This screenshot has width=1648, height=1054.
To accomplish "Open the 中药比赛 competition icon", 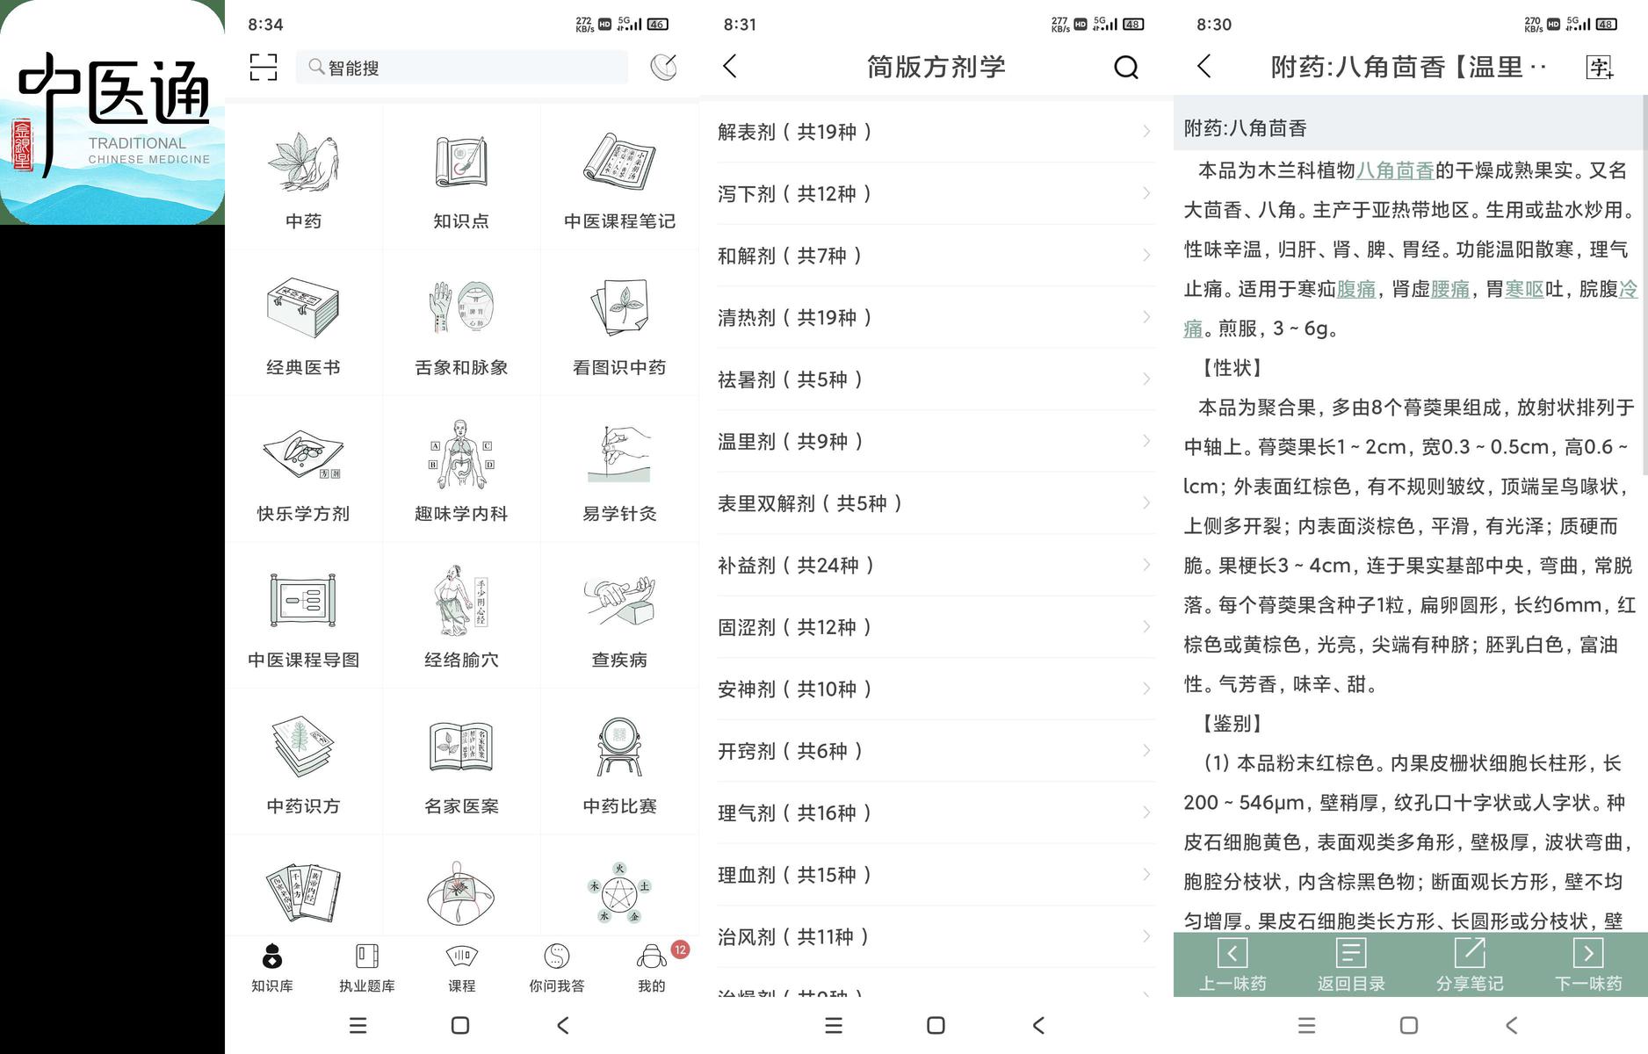I will 619,747.
